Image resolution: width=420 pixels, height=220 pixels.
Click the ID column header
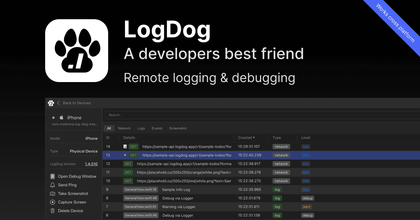click(x=108, y=138)
